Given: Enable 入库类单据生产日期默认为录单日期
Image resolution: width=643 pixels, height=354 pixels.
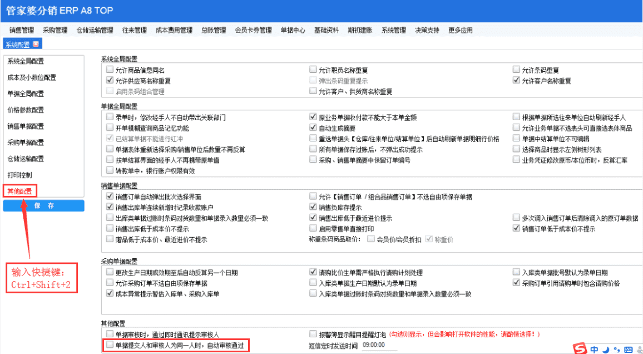Looking at the screenshot, I should 313,283.
